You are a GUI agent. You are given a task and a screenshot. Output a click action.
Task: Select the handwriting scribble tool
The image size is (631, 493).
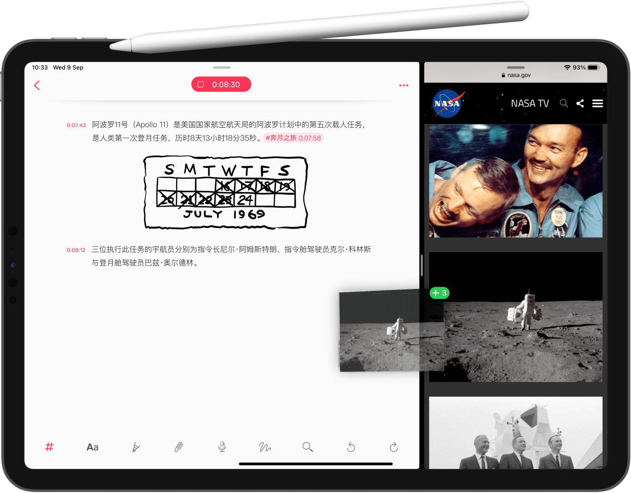pyautogui.click(x=265, y=447)
